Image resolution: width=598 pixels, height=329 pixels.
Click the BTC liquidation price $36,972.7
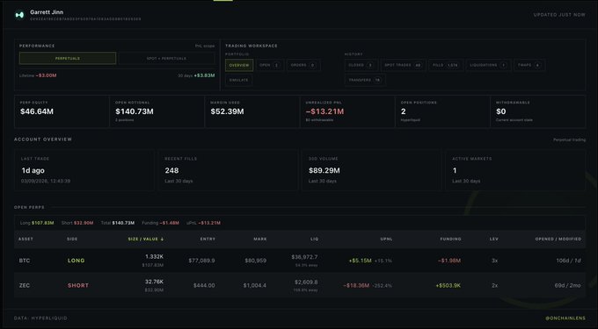pyautogui.click(x=304, y=257)
